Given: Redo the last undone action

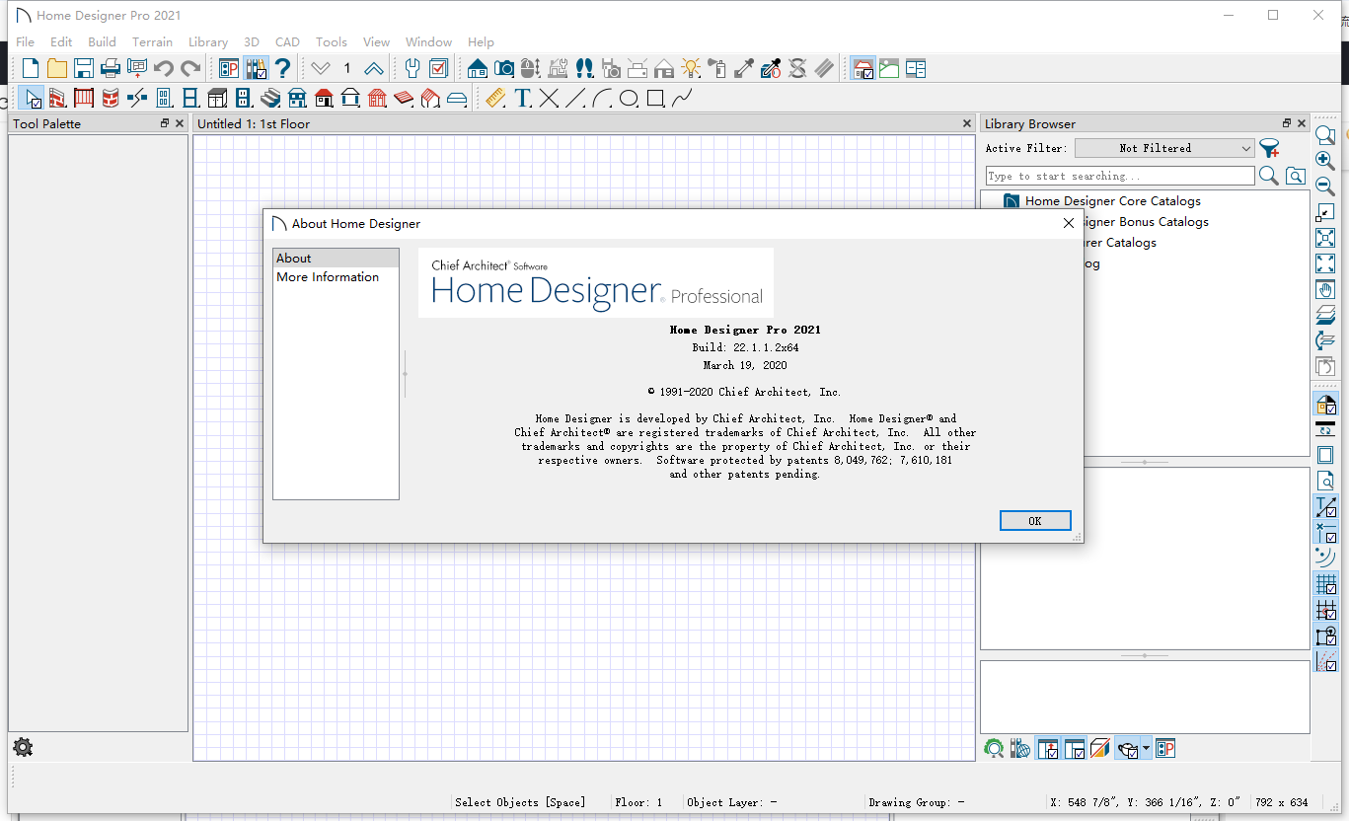Looking at the screenshot, I should click(190, 68).
